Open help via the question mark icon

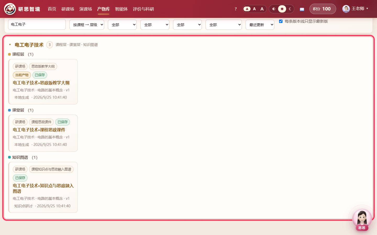236,9
